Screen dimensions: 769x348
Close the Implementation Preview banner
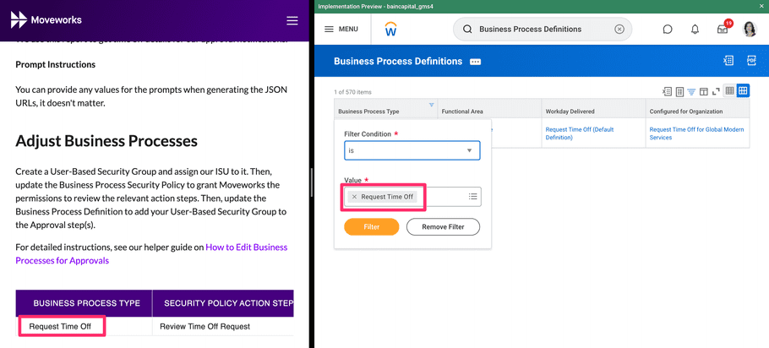[x=761, y=6]
